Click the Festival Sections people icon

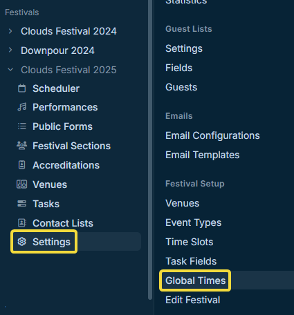[x=22, y=146]
